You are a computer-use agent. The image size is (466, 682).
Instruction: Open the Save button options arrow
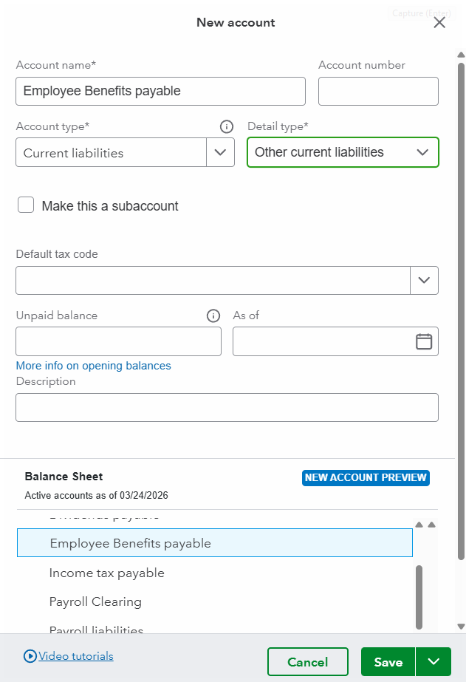point(434,661)
